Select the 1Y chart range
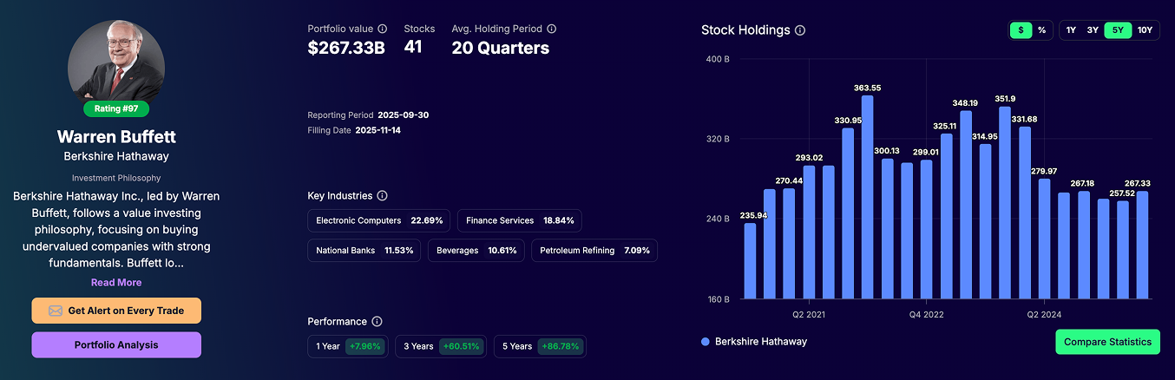Image resolution: width=1175 pixels, height=380 pixels. (x=1071, y=30)
